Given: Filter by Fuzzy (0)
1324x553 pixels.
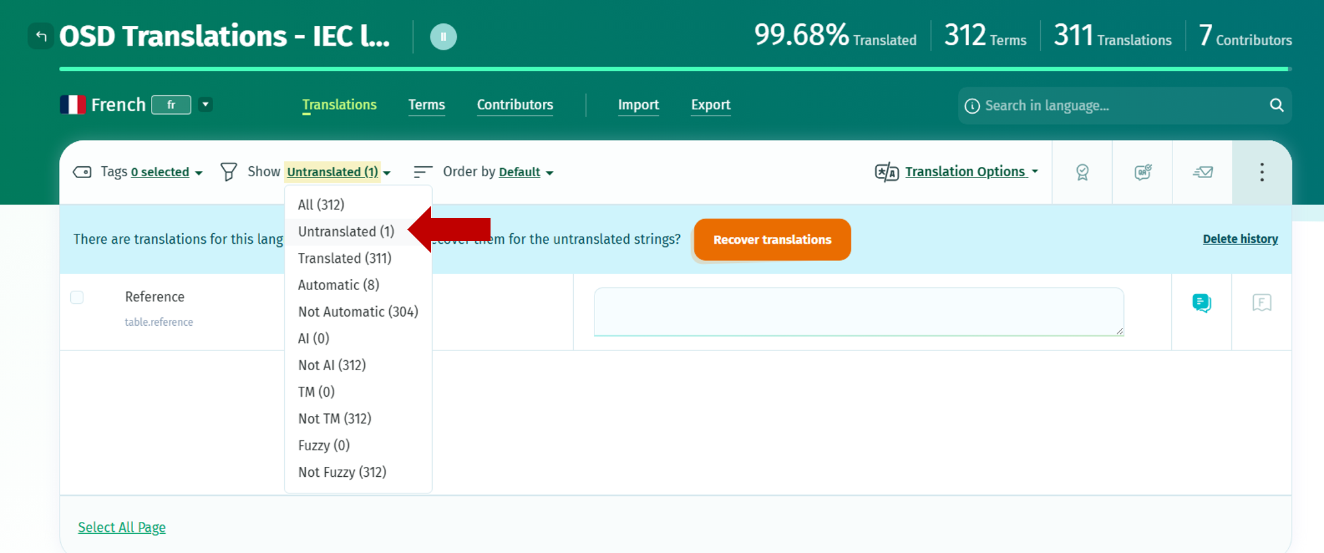Looking at the screenshot, I should tap(358, 446).
